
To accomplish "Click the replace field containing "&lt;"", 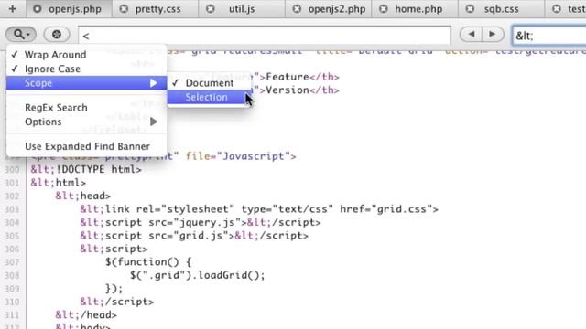I will tap(548, 36).
